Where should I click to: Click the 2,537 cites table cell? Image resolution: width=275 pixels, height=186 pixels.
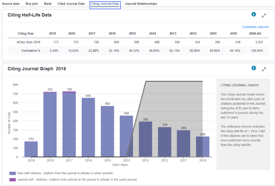(259, 42)
